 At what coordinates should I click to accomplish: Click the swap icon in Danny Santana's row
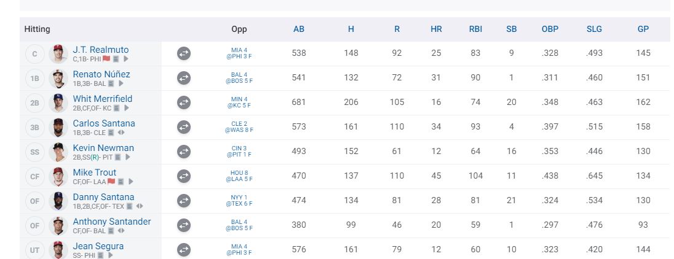(x=183, y=201)
